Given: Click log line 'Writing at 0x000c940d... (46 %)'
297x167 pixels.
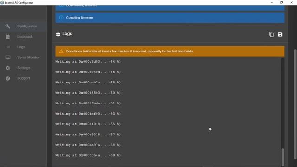Looking at the screenshot, I should point(88,72).
